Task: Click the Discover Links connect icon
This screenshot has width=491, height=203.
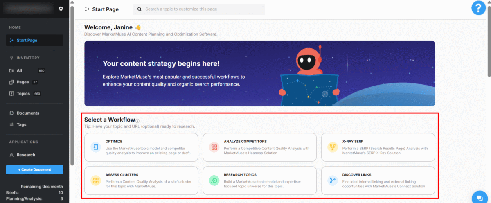Action: coord(333,180)
